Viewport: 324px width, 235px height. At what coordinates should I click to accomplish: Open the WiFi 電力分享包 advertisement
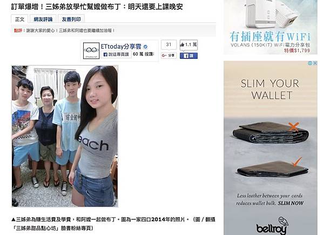271,27
